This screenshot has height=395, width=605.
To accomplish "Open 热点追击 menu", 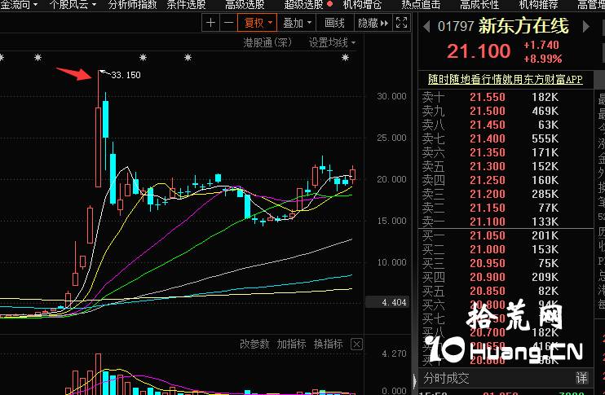I will (421, 5).
